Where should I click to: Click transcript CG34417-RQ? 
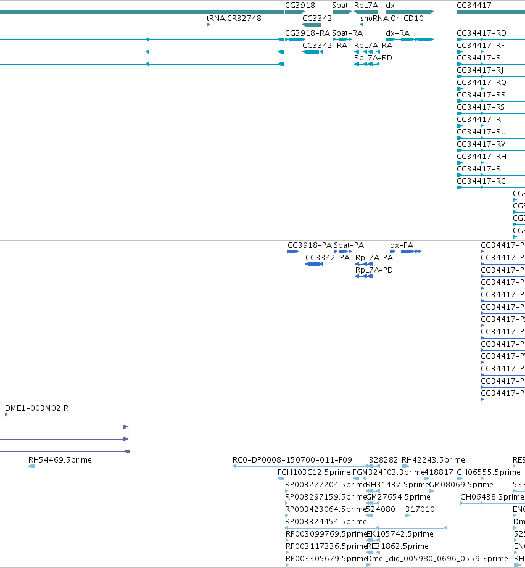[482, 82]
